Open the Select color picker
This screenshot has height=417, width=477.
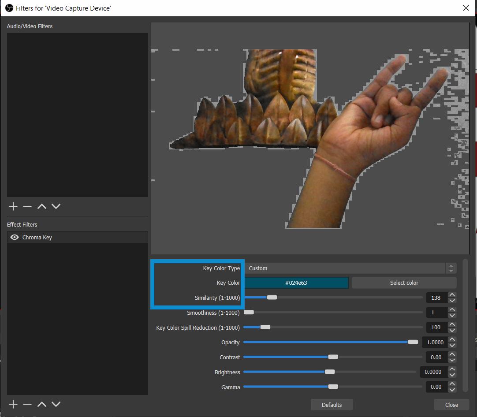pos(403,283)
